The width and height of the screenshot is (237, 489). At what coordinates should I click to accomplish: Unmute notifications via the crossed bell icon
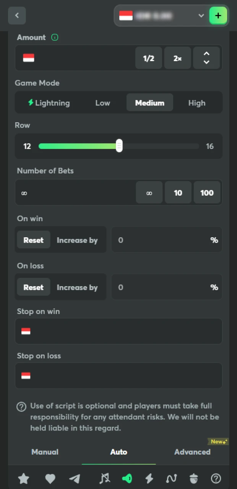coord(105,478)
